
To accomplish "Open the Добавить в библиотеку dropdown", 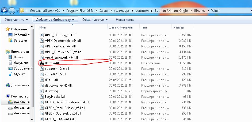I will point(55,20).
